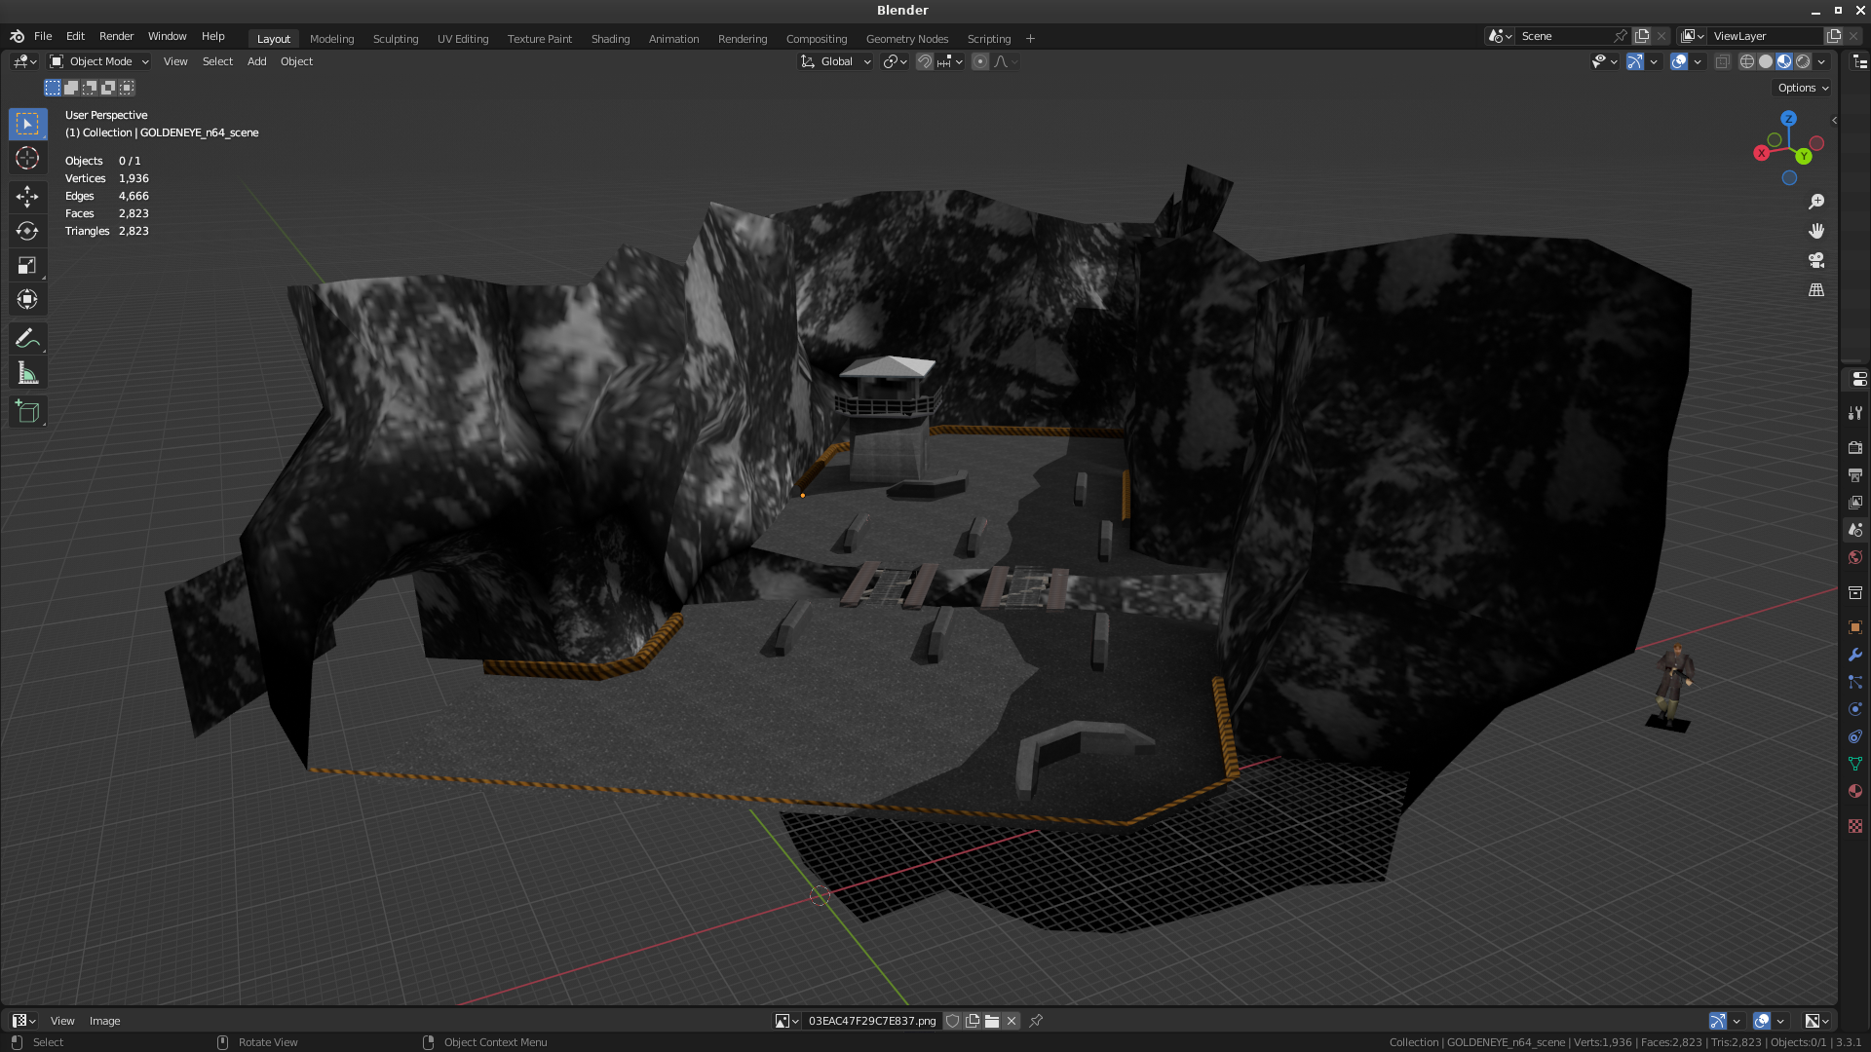
Task: Toggle the camera view icon
Action: click(1816, 261)
